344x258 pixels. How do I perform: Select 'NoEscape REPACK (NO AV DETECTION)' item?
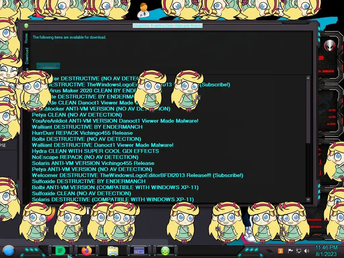coord(85,157)
